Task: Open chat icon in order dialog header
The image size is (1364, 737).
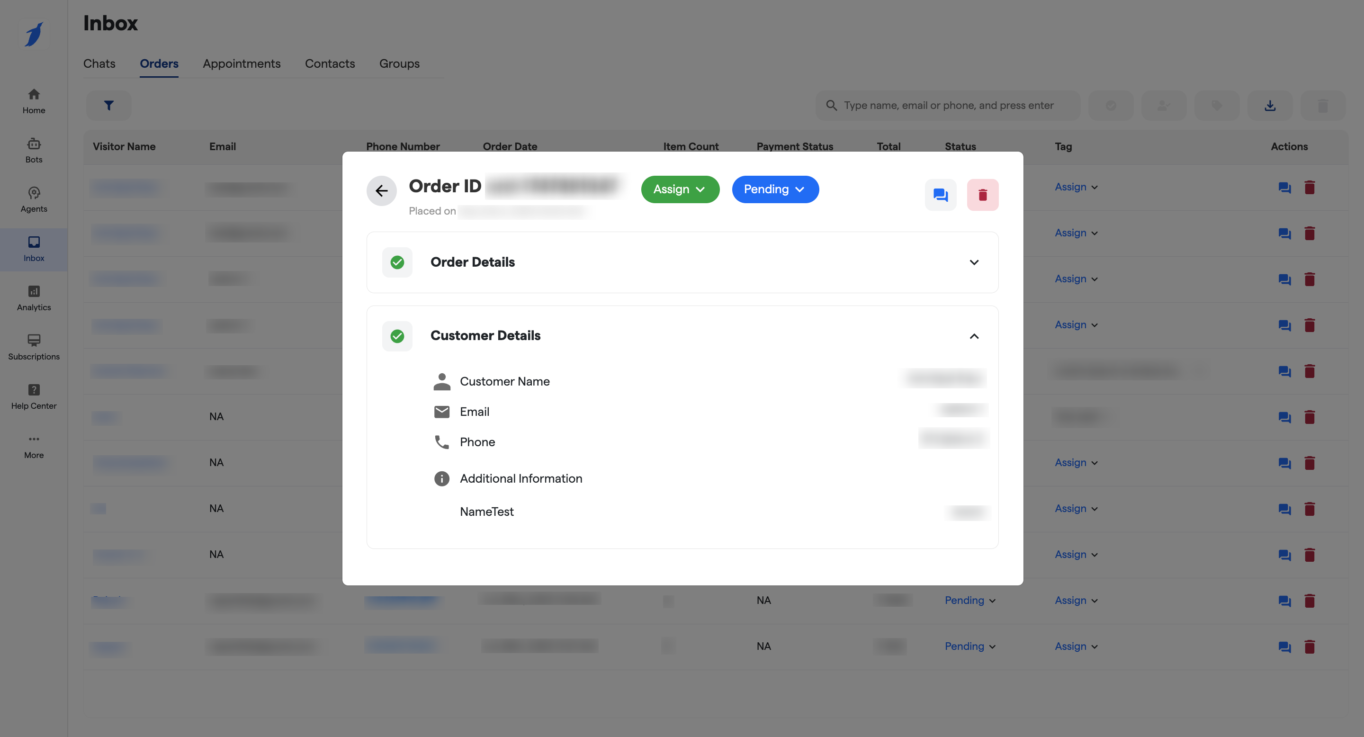Action: (941, 195)
